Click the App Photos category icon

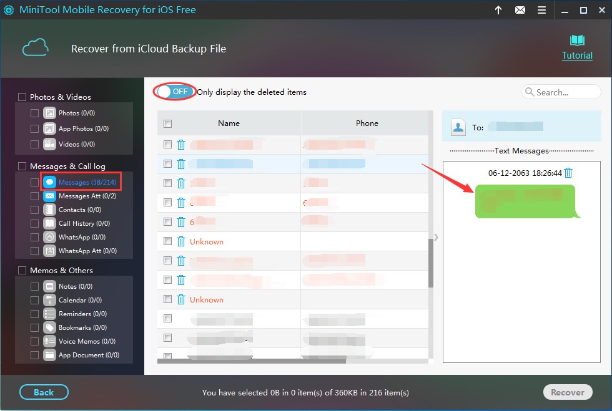[x=49, y=128]
